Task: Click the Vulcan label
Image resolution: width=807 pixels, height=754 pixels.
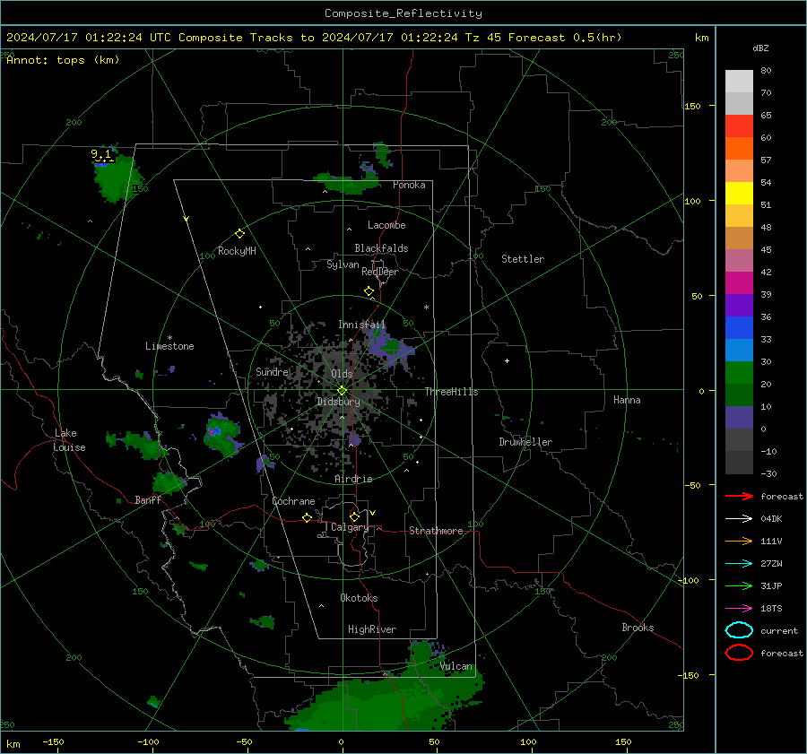Action: coord(456,666)
